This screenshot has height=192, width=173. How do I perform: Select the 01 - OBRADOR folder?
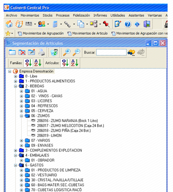click(x=43, y=160)
